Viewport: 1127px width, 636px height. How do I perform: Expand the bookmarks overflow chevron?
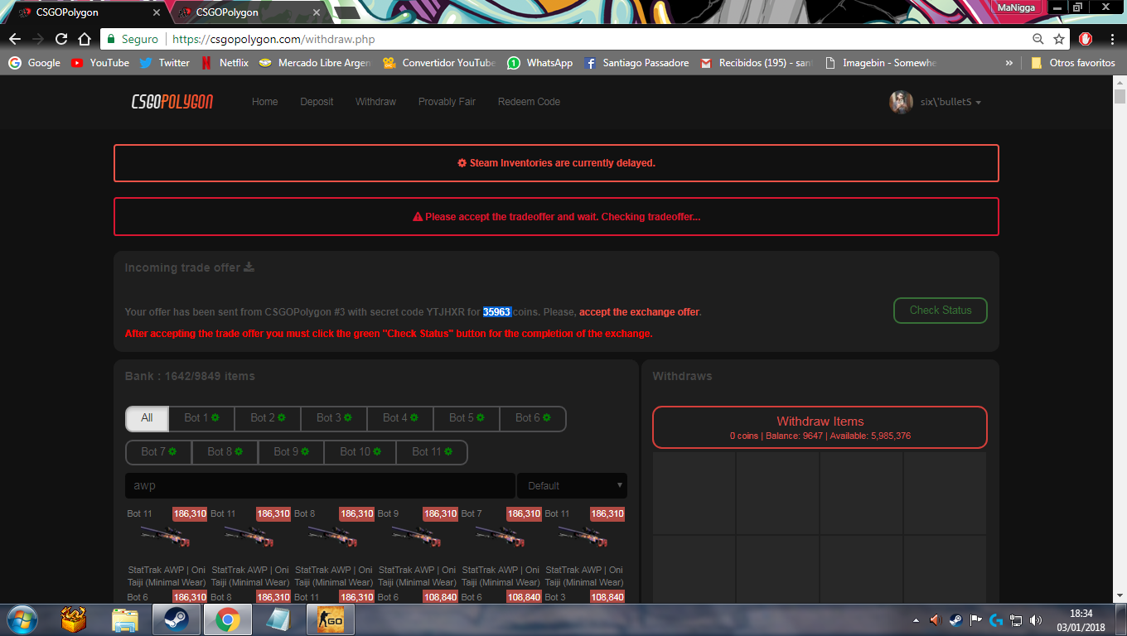click(x=1008, y=63)
